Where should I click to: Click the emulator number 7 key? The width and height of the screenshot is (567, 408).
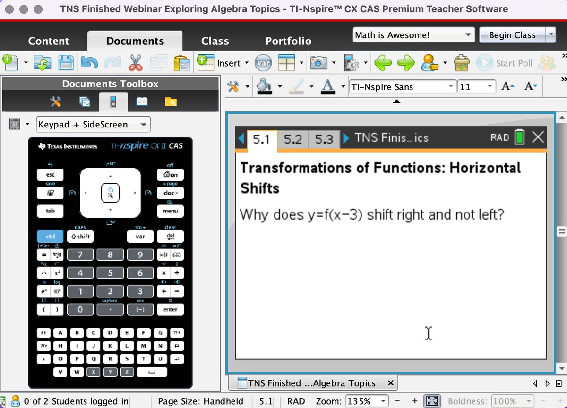coord(80,255)
